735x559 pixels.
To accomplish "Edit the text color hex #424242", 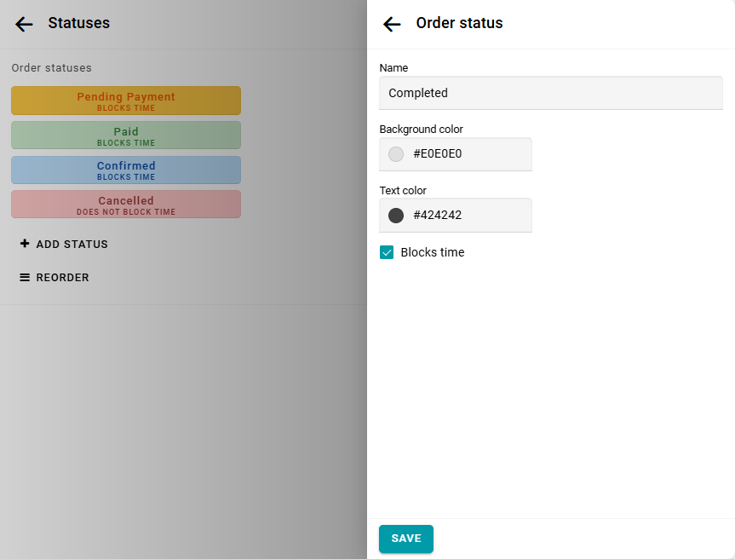I will (467, 216).
